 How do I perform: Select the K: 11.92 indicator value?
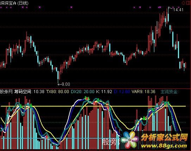(x=104, y=91)
